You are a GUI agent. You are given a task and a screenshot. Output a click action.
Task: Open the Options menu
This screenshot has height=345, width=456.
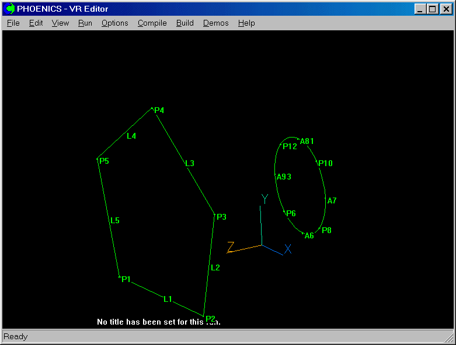tap(114, 23)
